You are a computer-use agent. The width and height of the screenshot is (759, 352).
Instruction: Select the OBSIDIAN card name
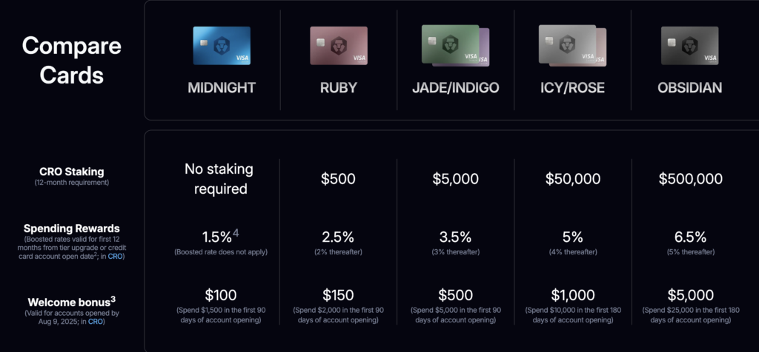(x=689, y=88)
